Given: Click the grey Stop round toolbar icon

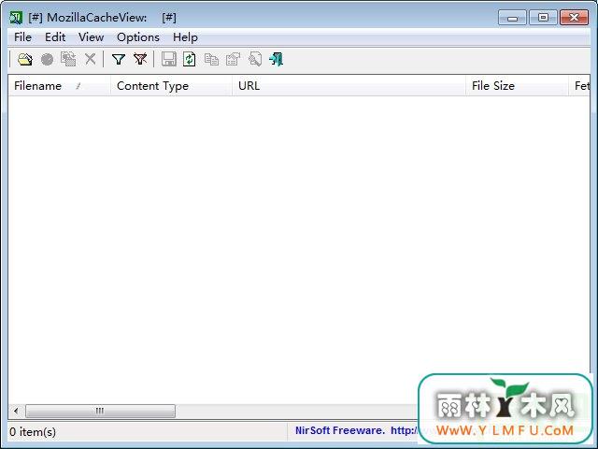Looking at the screenshot, I should pyautogui.click(x=47, y=60).
